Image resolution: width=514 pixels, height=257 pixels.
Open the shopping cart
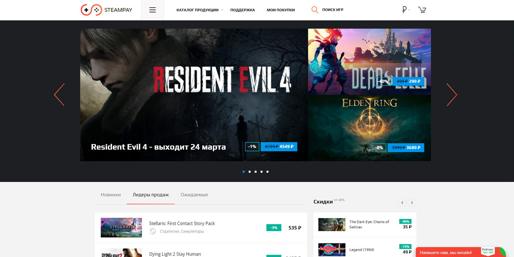coord(422,10)
